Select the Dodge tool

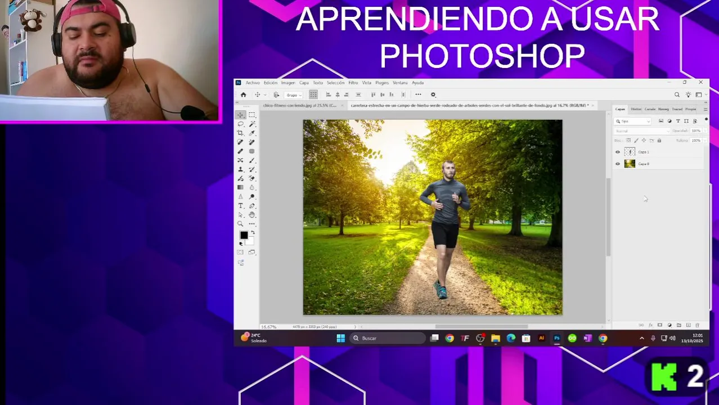[252, 196]
